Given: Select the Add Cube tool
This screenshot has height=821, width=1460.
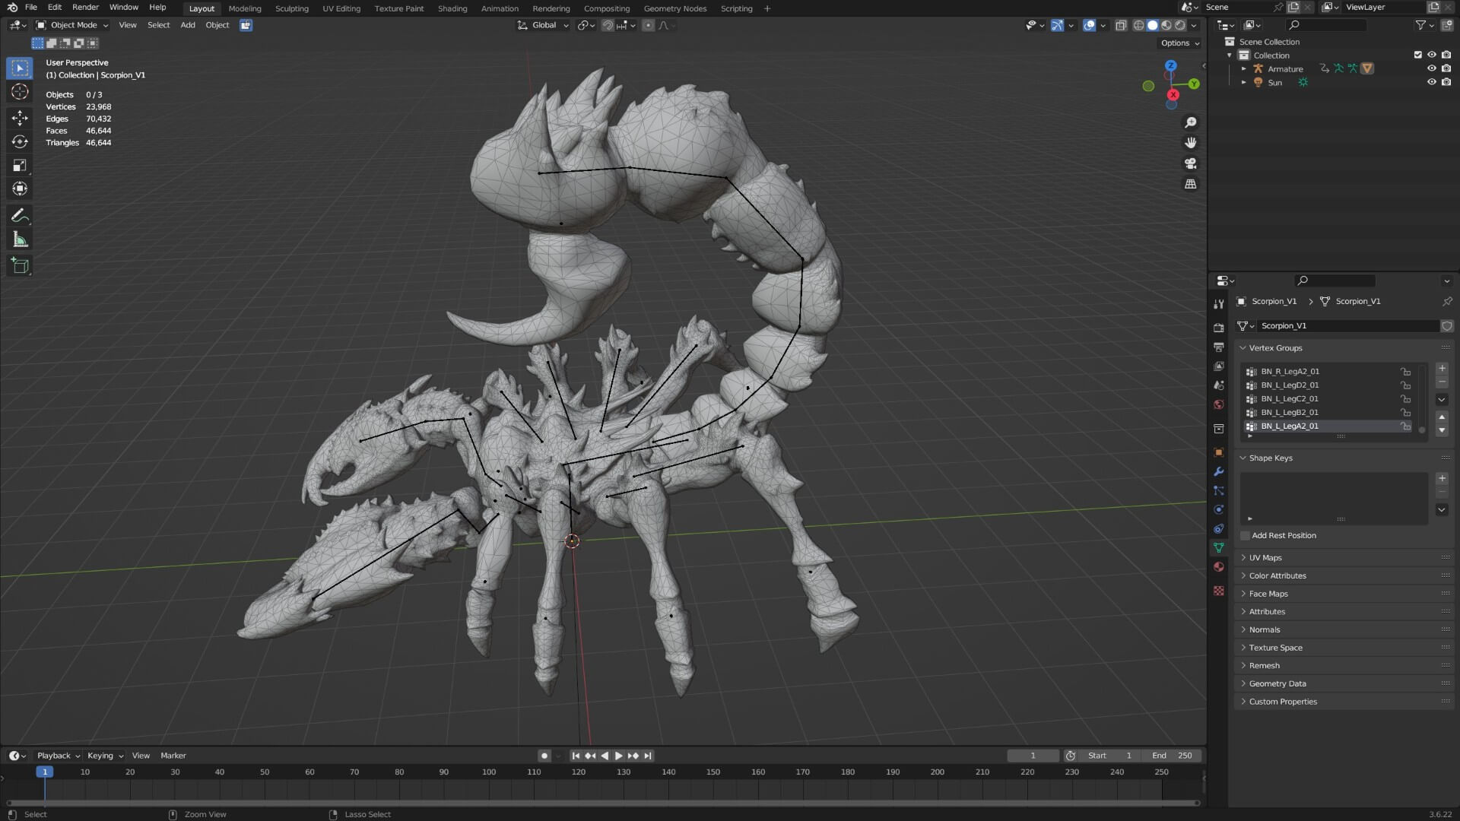Looking at the screenshot, I should click(x=20, y=265).
